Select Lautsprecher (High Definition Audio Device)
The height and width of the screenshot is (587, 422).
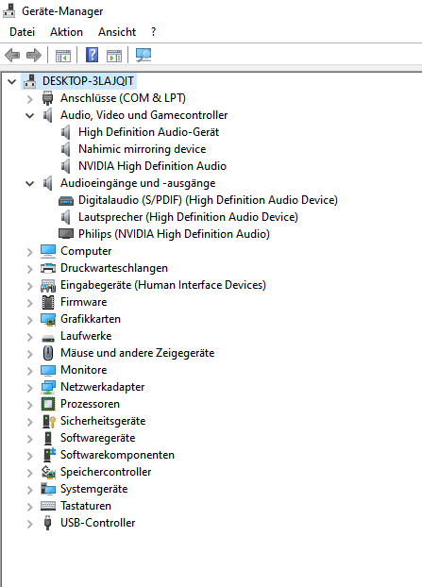click(188, 217)
